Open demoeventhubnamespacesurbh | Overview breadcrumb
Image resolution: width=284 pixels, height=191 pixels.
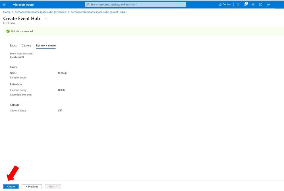[41, 12]
